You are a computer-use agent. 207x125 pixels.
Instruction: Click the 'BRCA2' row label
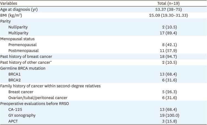[15, 80]
